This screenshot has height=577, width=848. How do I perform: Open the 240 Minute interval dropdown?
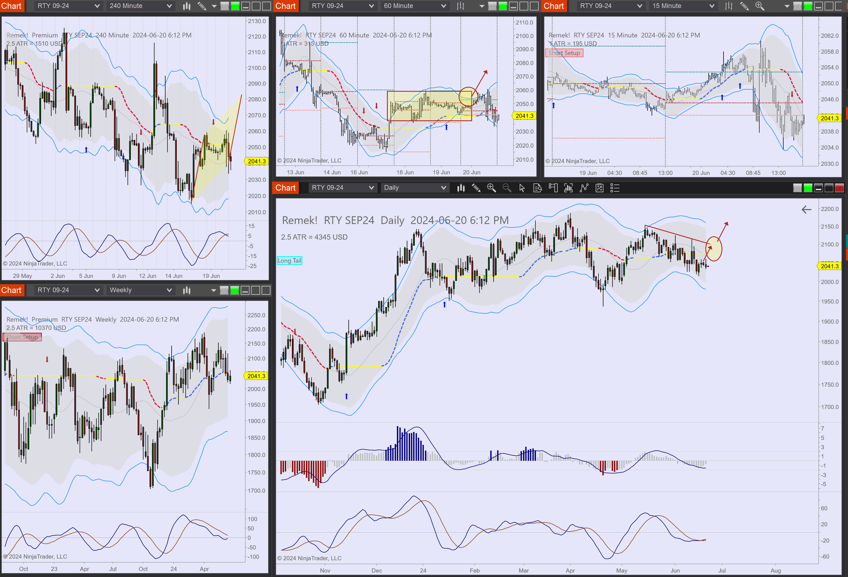pyautogui.click(x=140, y=6)
